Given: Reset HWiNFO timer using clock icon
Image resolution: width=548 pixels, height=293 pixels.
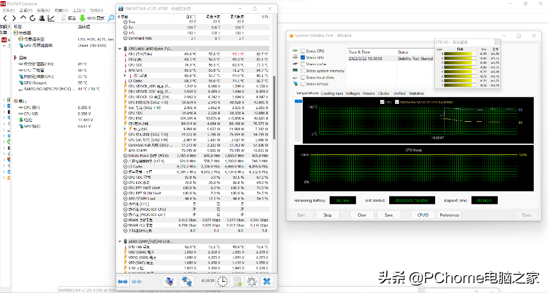Looking at the screenshot, I should [x=223, y=281].
